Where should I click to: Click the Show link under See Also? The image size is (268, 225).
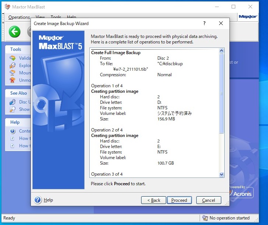point(24,109)
